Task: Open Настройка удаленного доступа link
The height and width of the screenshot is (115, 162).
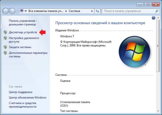Action: point(24,40)
